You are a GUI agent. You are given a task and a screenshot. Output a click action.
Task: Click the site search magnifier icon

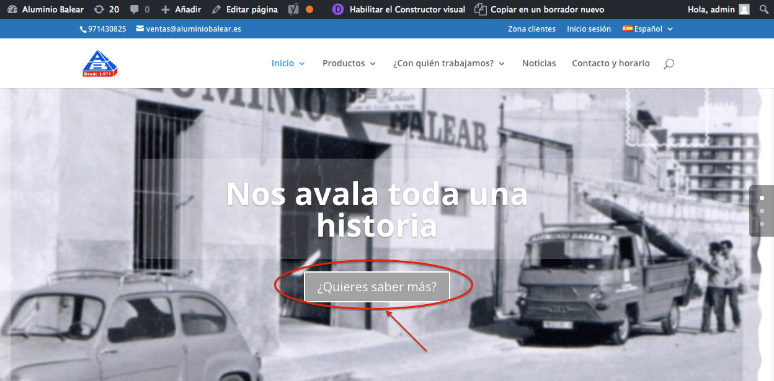(669, 64)
